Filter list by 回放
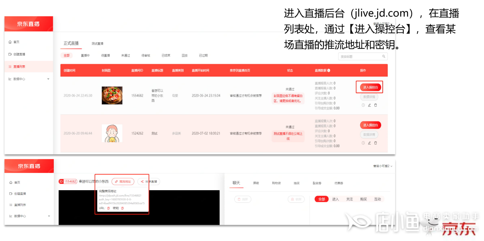The height and width of the screenshot is (241, 484). coord(185,55)
